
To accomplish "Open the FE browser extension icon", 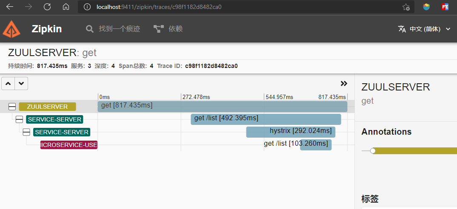I will (x=445, y=7).
